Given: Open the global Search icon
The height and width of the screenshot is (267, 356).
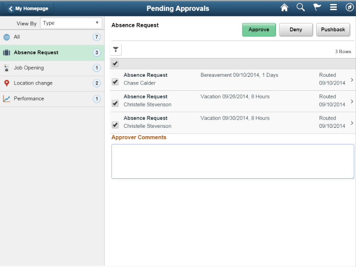Looking at the screenshot, I should [301, 7].
